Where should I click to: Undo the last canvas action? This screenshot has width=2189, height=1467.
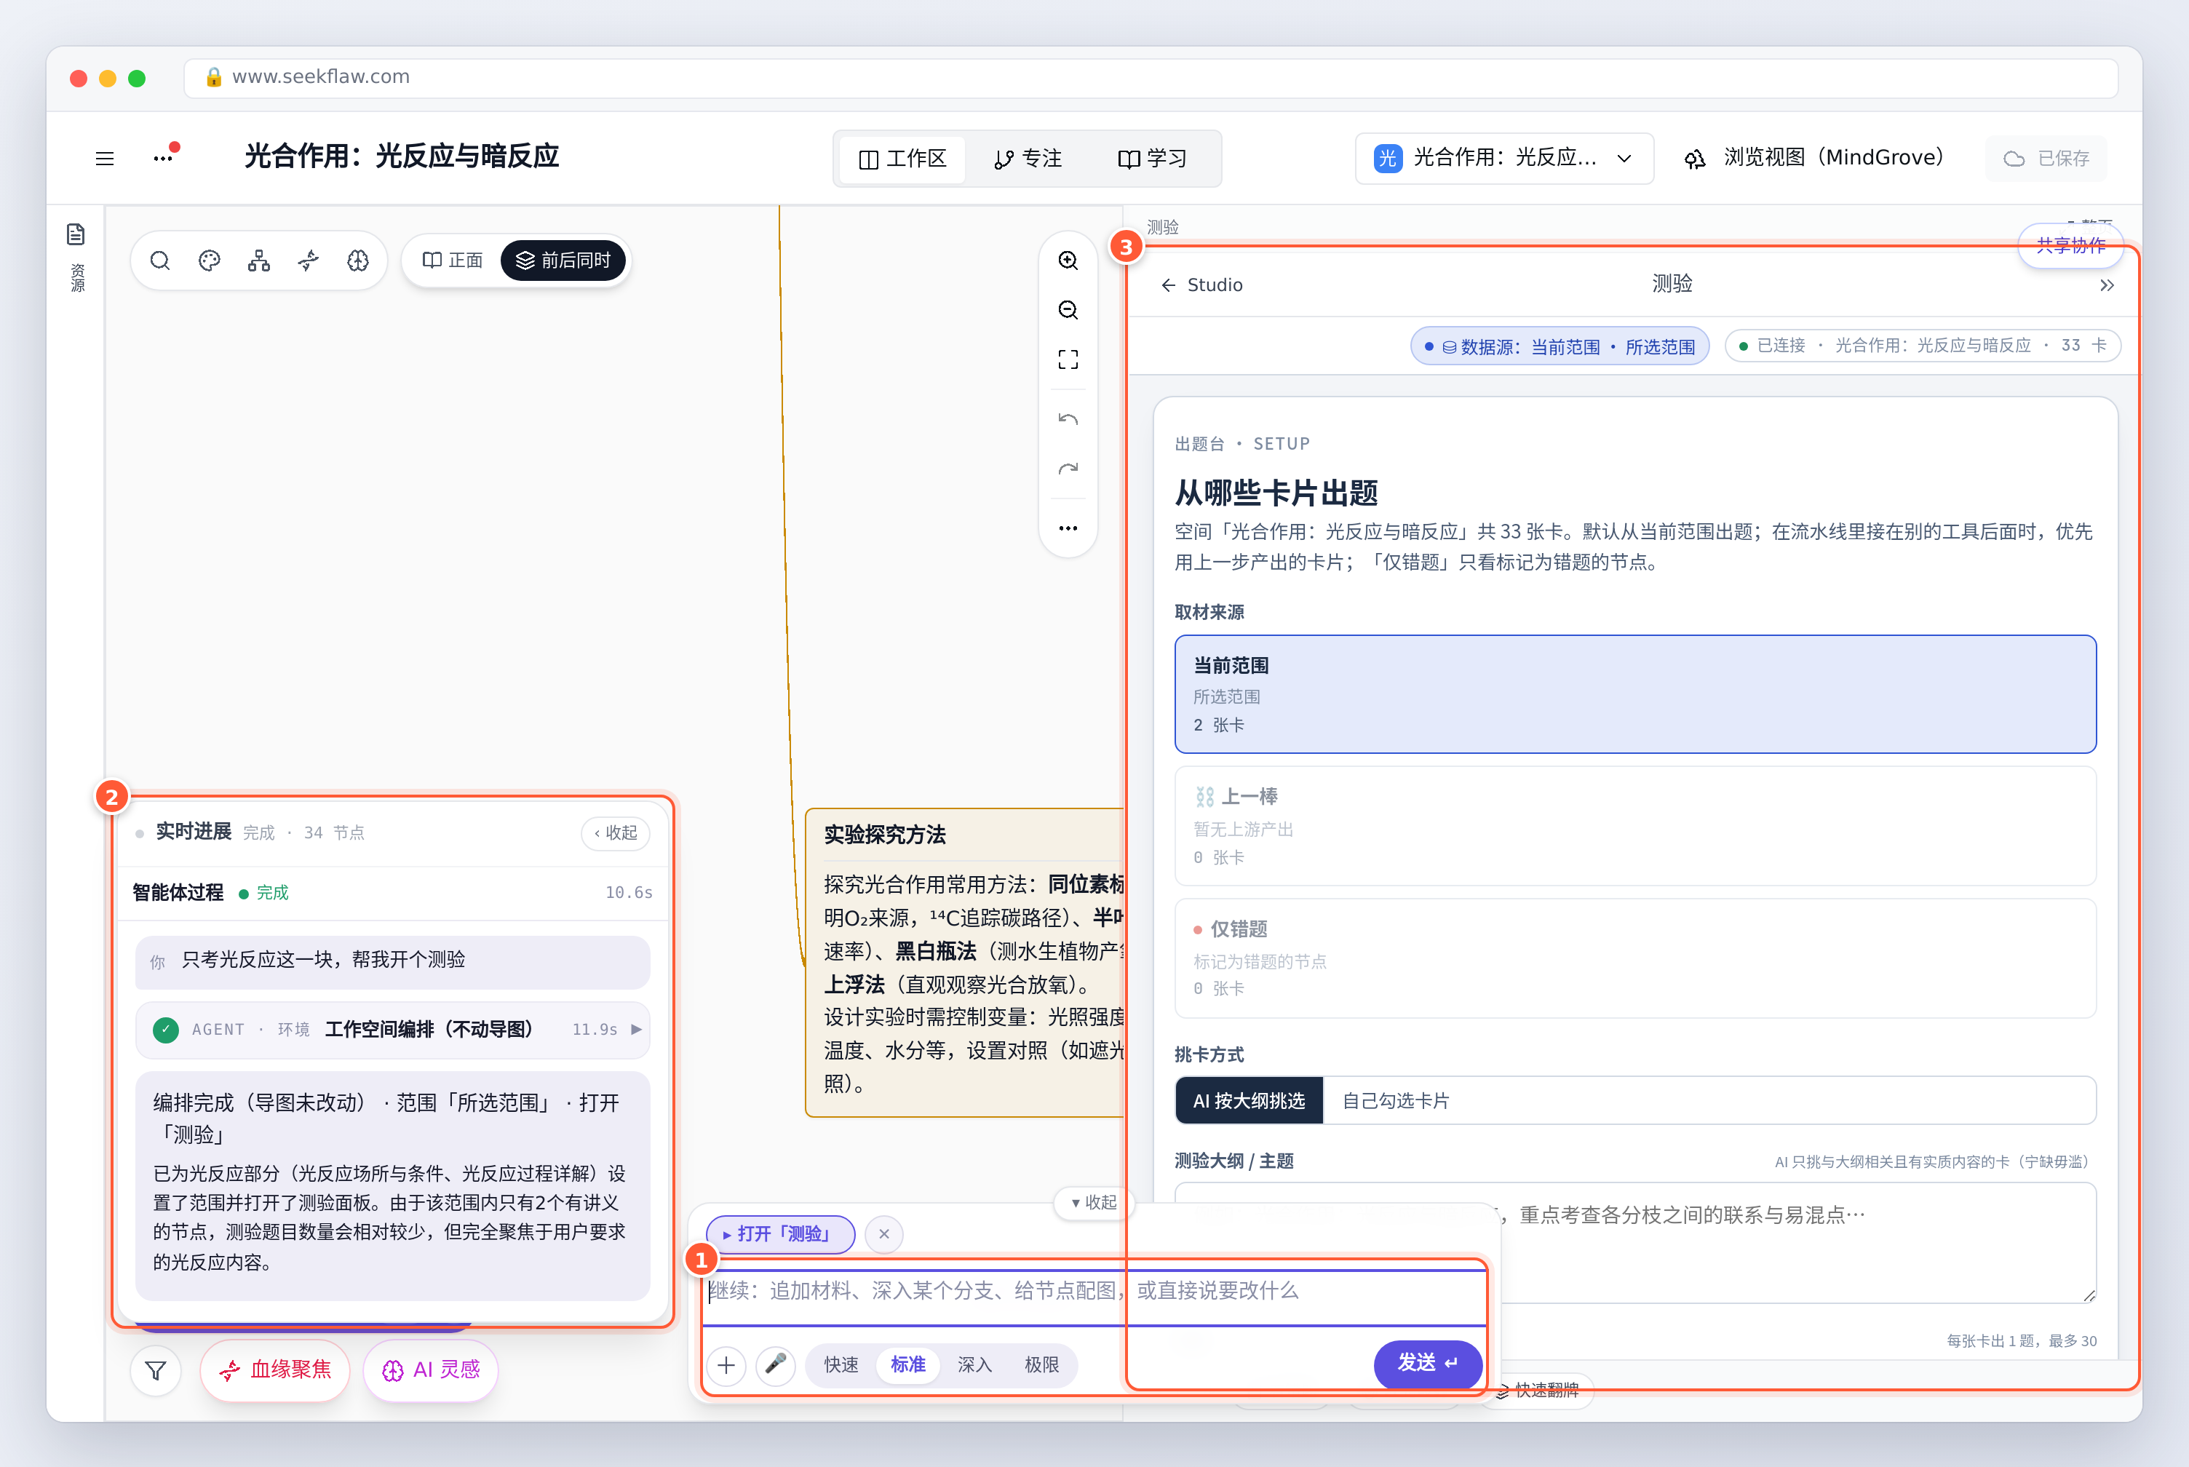(1068, 418)
